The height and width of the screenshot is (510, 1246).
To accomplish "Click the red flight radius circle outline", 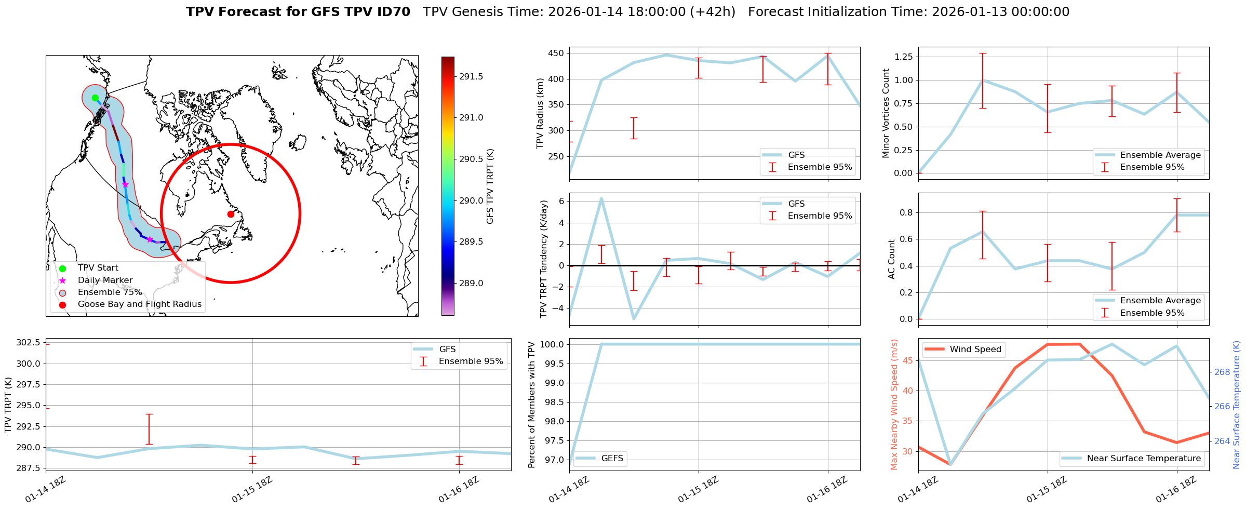I will pyautogui.click(x=300, y=213).
